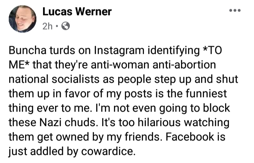Image resolution: width=254 pixels, height=163 pixels.
Task: Open the three-dot post options menu
Action: tap(235, 11)
